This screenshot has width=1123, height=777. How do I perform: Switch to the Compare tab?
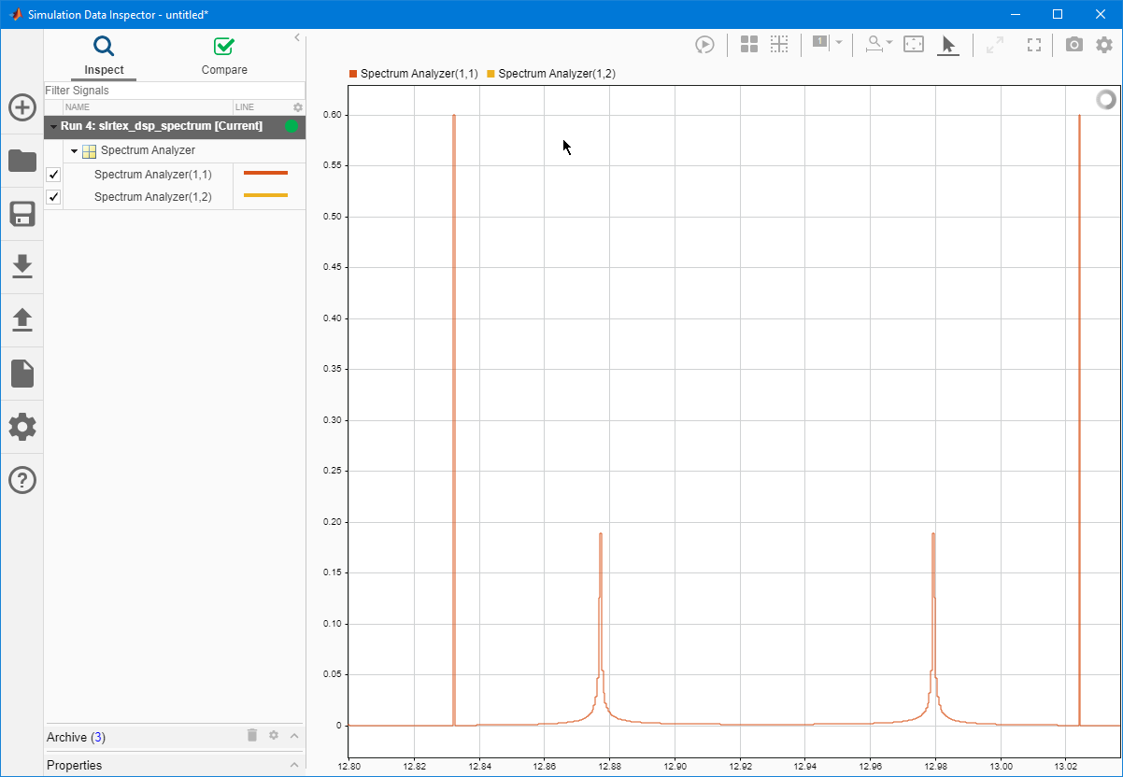coord(224,56)
